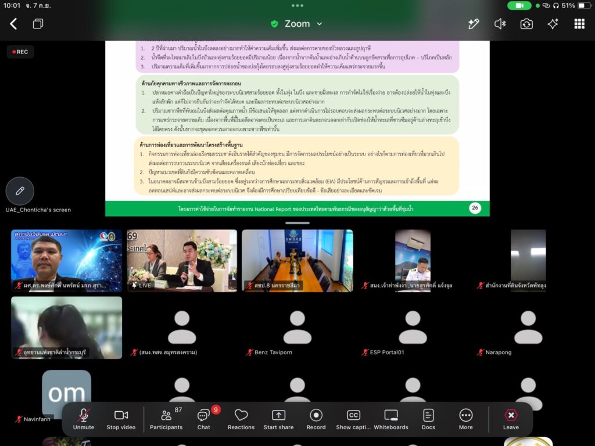This screenshot has width=595, height=446.
Task: Open the Reactions heart menu
Action: [x=241, y=419]
